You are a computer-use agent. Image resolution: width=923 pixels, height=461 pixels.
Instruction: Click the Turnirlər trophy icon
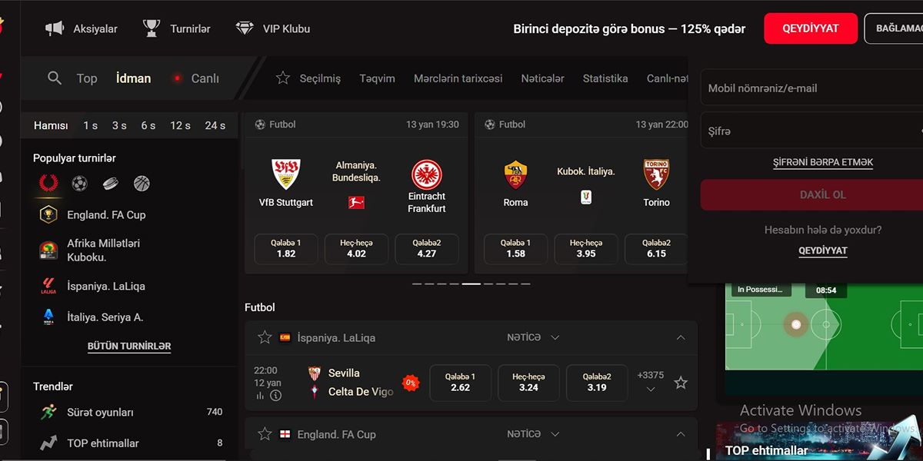[152, 28]
